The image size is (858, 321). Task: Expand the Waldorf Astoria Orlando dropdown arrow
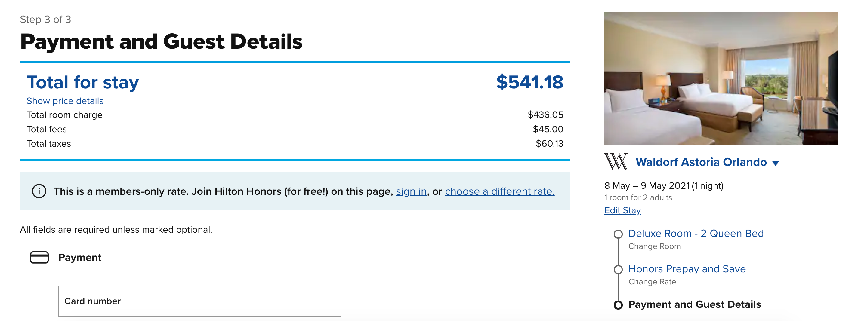tap(775, 163)
